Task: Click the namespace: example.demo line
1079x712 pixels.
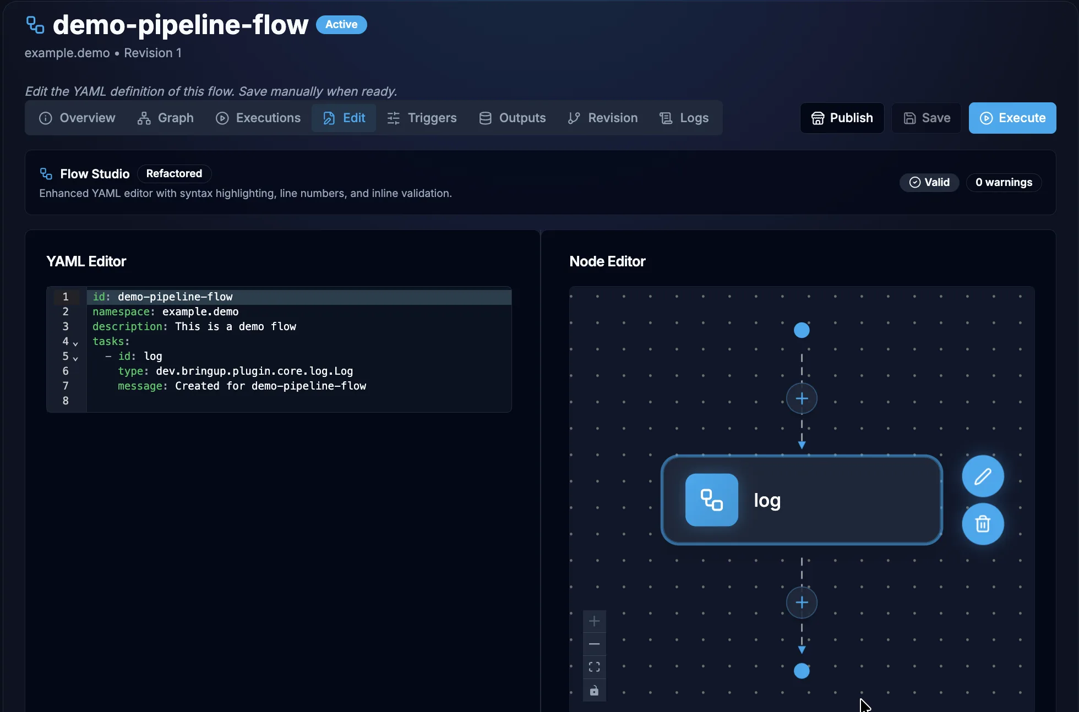Action: click(x=299, y=311)
